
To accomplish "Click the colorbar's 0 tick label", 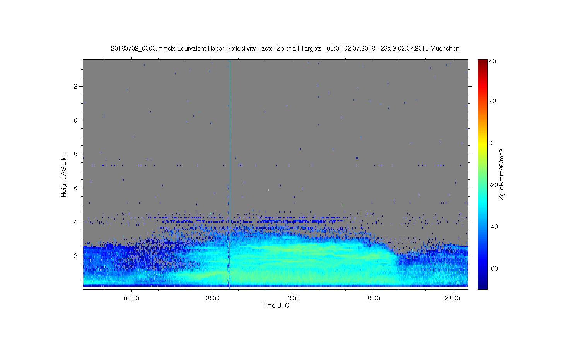I will coord(491,143).
